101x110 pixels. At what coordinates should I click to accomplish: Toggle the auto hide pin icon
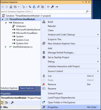86,2
